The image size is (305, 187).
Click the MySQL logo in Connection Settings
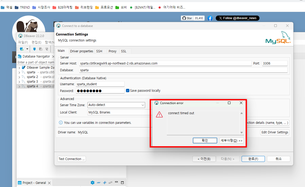tap(278, 37)
